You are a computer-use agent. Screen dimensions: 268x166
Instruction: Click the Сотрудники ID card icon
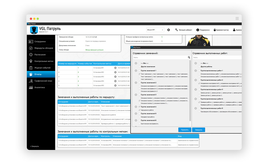tap(31, 41)
